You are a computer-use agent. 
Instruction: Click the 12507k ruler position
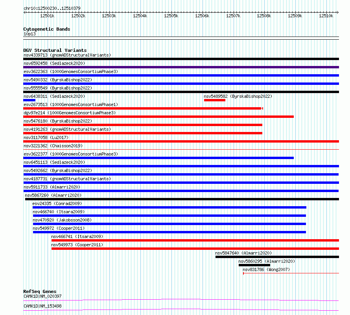click(x=233, y=16)
